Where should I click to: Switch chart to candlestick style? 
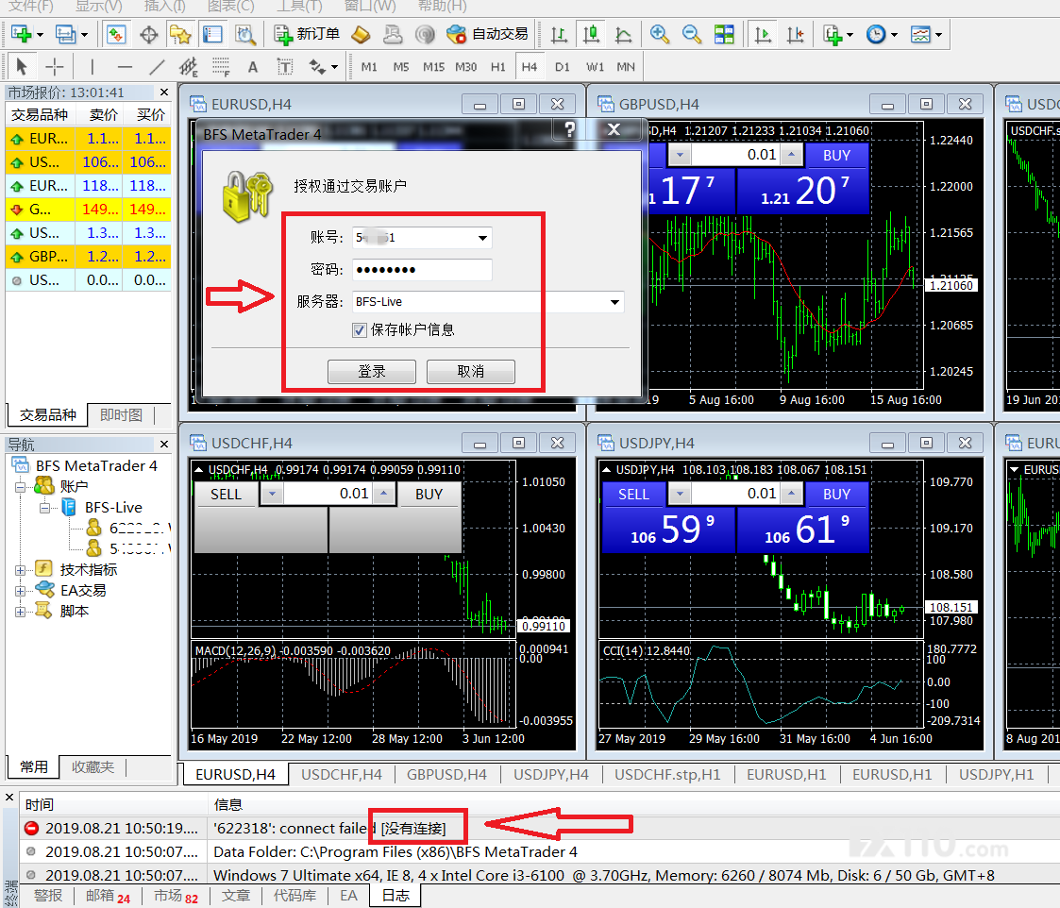click(x=592, y=34)
